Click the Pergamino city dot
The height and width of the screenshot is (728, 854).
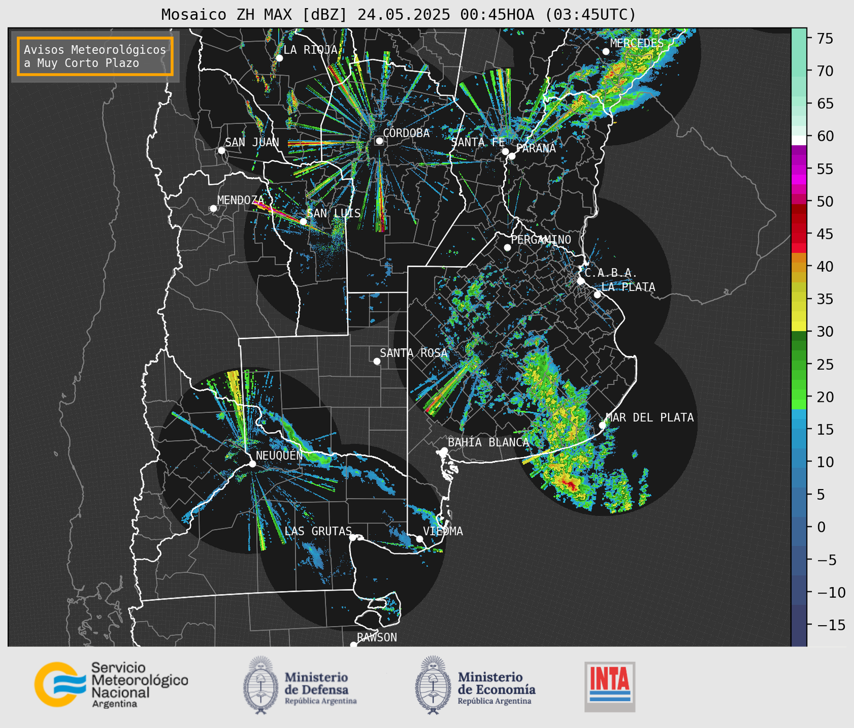pyautogui.click(x=507, y=248)
